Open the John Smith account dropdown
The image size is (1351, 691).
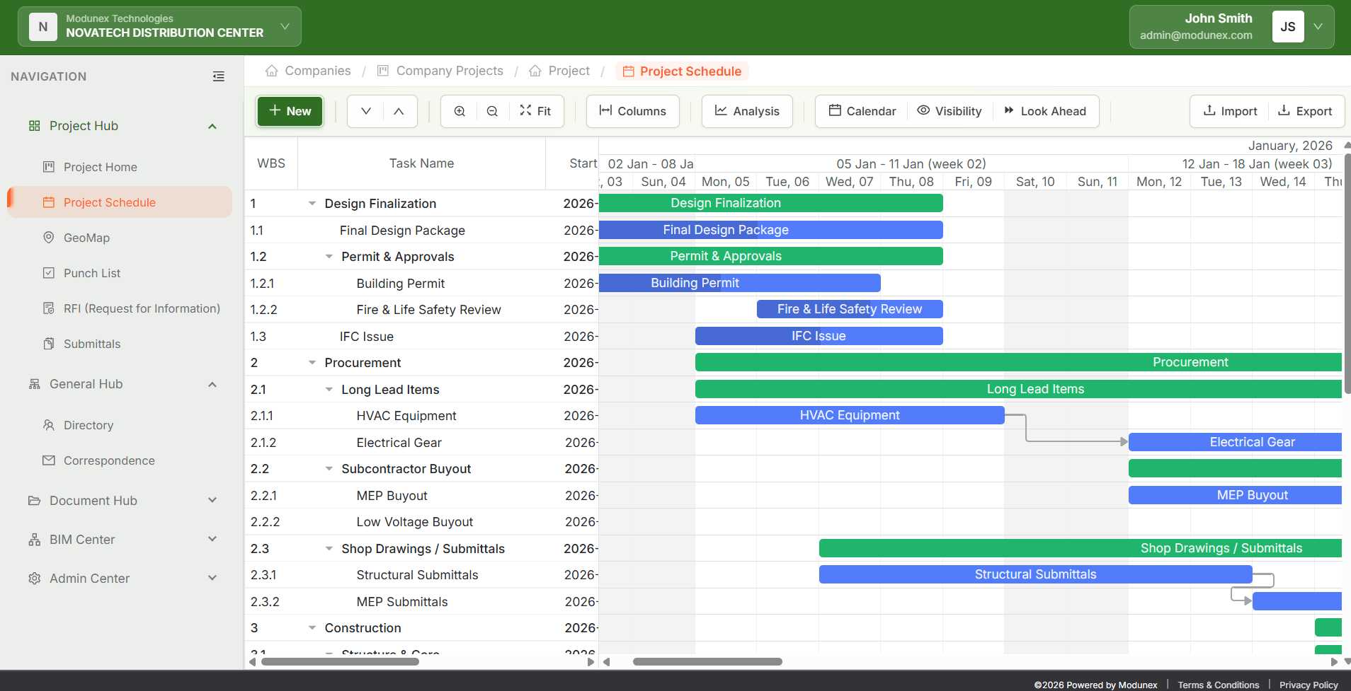click(1318, 26)
